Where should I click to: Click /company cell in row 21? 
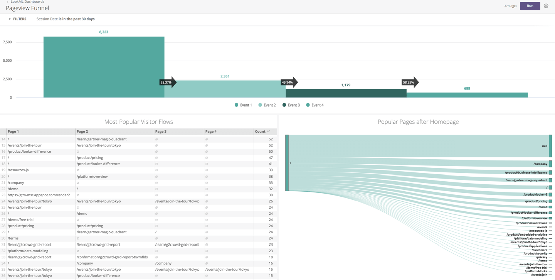pos(16,183)
